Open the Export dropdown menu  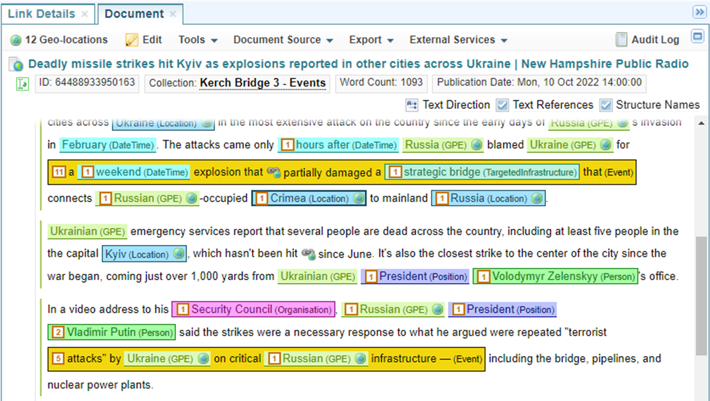click(372, 40)
